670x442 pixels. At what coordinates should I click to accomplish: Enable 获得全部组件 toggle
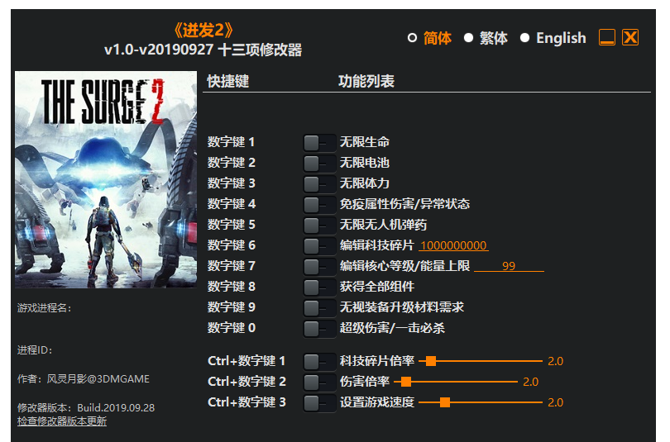319,288
